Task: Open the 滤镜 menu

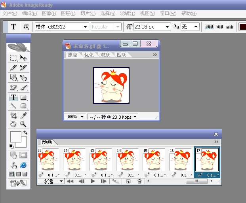Action: click(x=128, y=13)
